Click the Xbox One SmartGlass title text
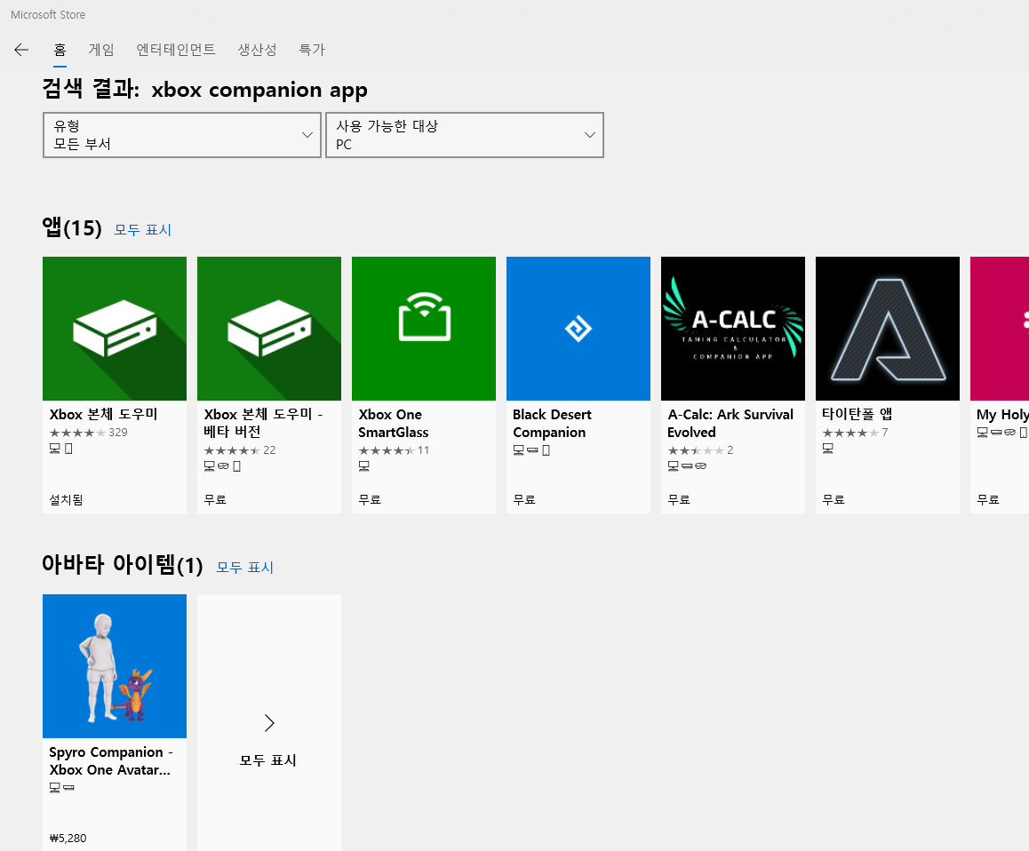Screen dimensions: 1029x851 click(x=393, y=423)
